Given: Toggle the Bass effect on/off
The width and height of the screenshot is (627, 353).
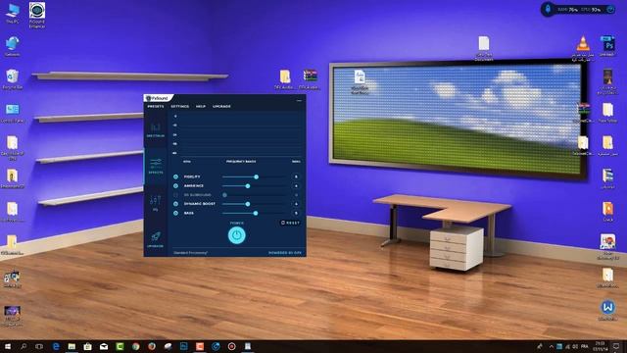Looking at the screenshot, I should (175, 213).
